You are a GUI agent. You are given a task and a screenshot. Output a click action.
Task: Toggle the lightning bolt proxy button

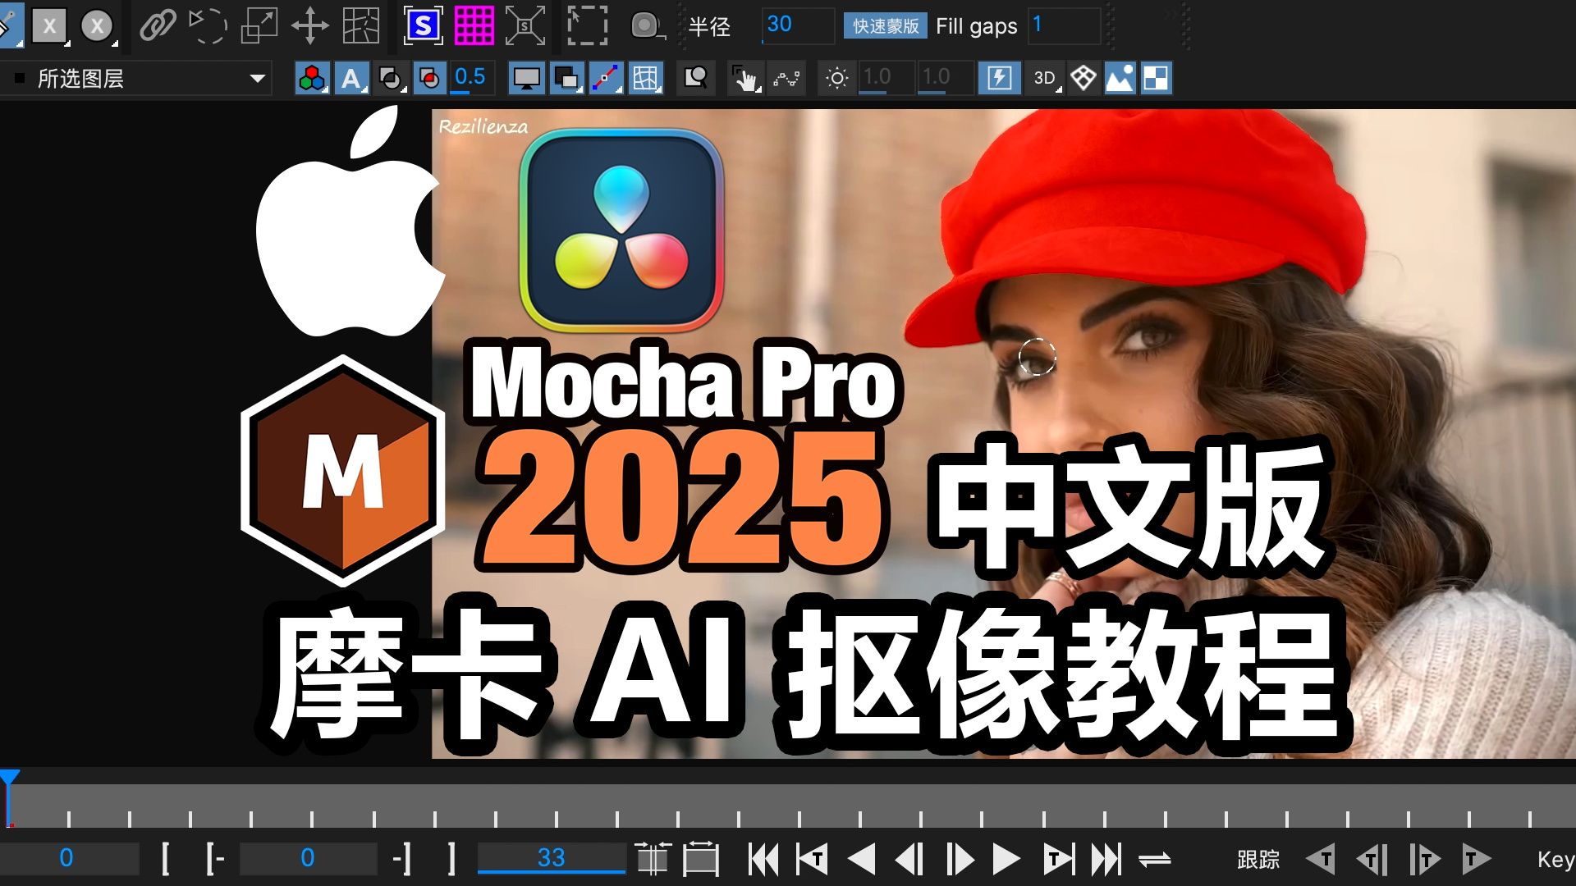point(999,79)
